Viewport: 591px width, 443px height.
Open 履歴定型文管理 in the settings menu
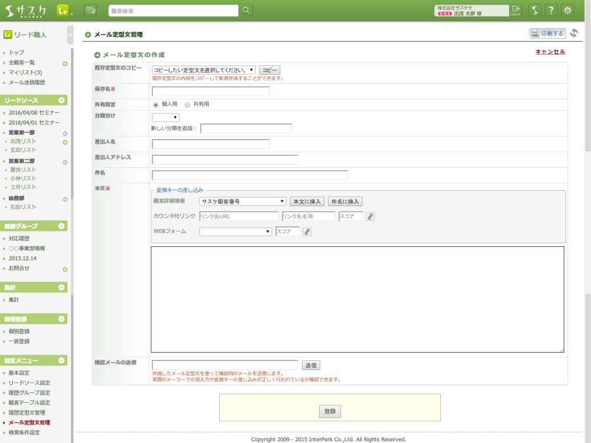(x=27, y=412)
